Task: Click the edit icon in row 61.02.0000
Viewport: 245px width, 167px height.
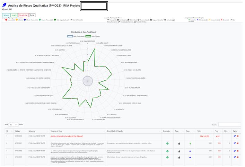Action: pos(235,137)
